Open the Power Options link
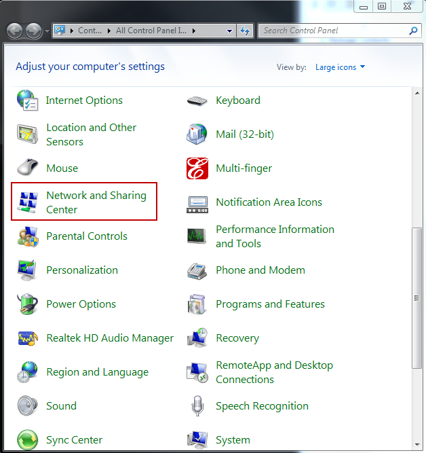The height and width of the screenshot is (453, 426). (81, 304)
